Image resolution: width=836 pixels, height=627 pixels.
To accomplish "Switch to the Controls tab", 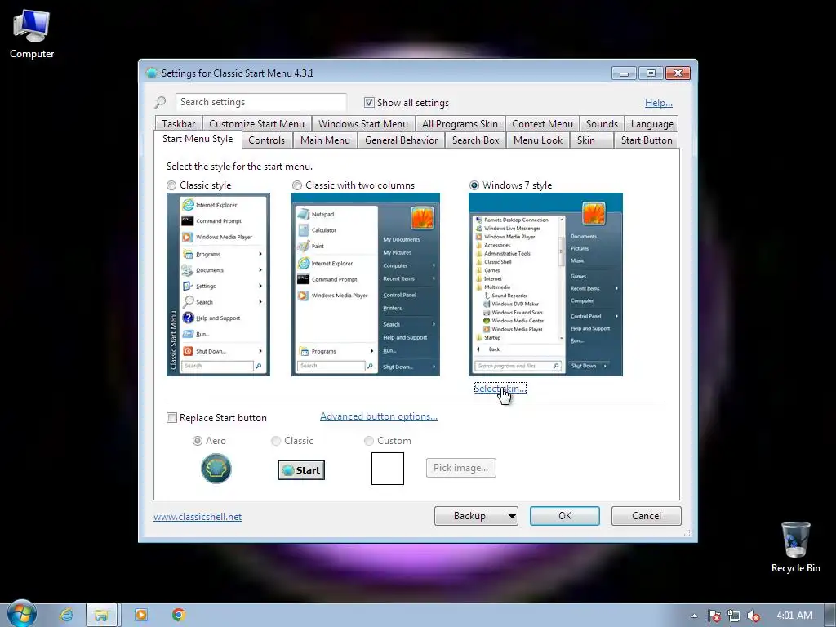I will (x=266, y=140).
